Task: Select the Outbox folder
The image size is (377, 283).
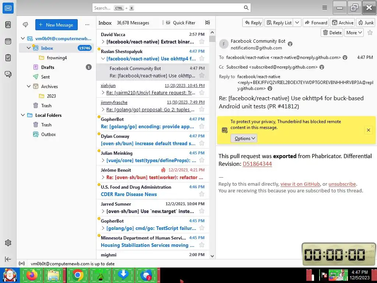Action: [x=56, y=134]
